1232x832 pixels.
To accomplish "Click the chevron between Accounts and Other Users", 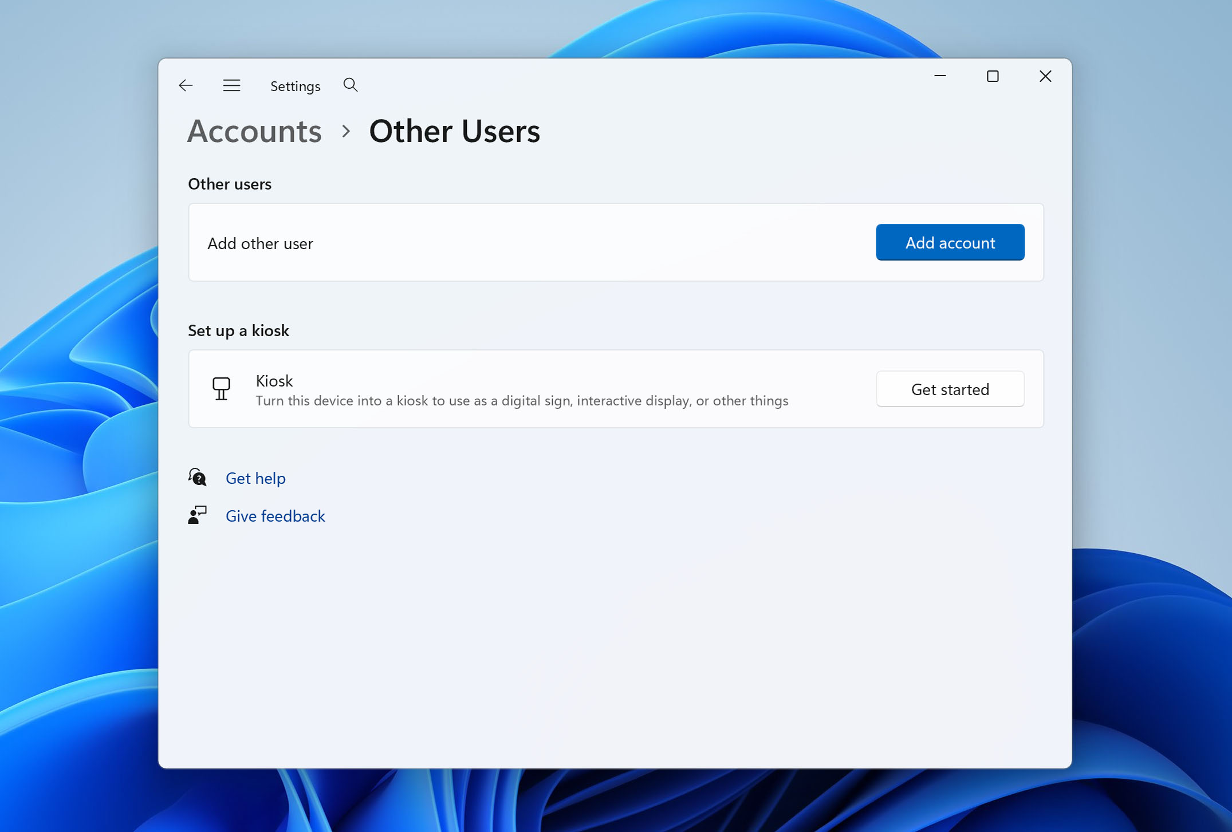I will click(345, 131).
